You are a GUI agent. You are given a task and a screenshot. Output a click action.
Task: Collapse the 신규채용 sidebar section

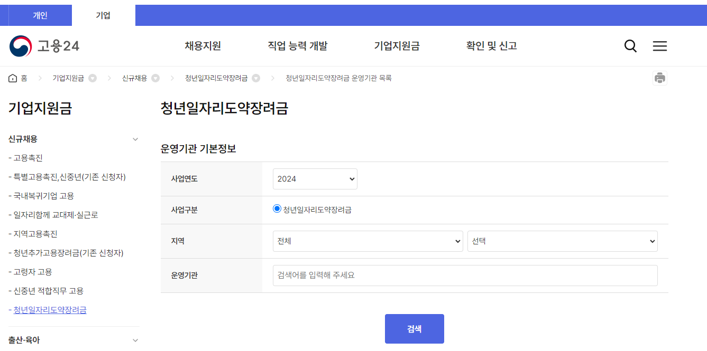(x=134, y=139)
